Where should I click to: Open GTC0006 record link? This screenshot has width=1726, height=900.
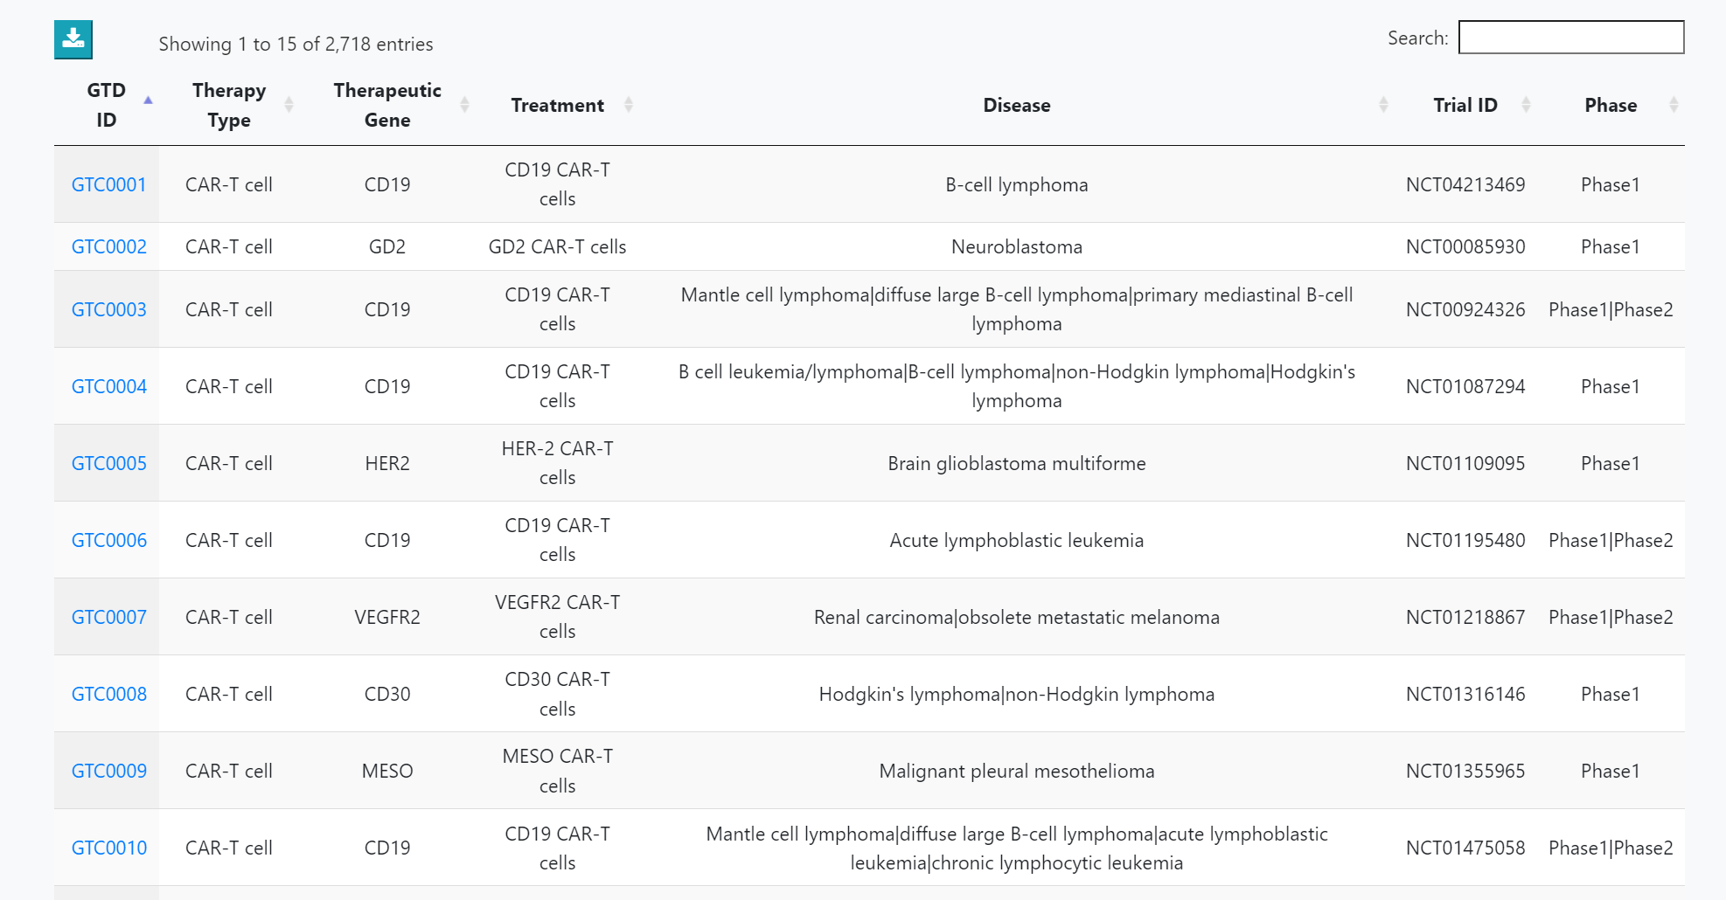(108, 540)
